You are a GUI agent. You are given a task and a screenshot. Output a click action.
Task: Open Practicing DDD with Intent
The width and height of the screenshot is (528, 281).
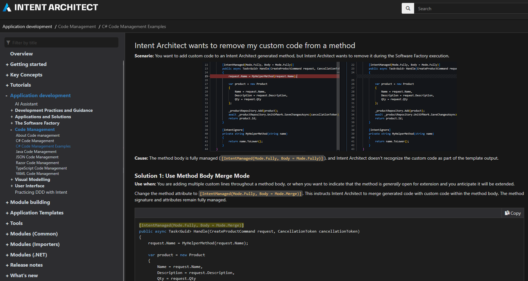tap(41, 192)
